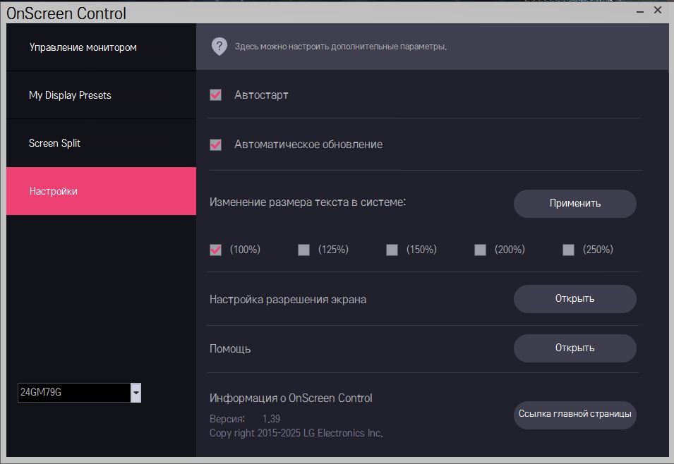Image resolution: width=674 pixels, height=464 pixels.
Task: Uncheck Автоматическое обновление option
Action: tap(216, 145)
